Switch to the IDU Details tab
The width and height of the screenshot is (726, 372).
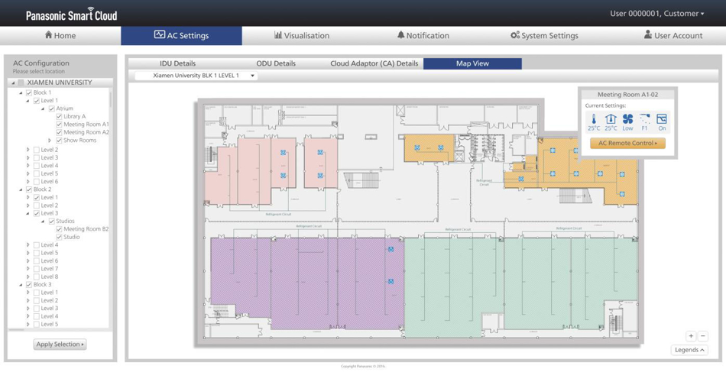[x=178, y=63]
